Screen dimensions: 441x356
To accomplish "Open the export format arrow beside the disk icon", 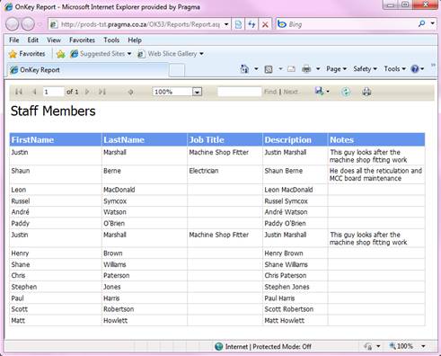I will pos(328,92).
